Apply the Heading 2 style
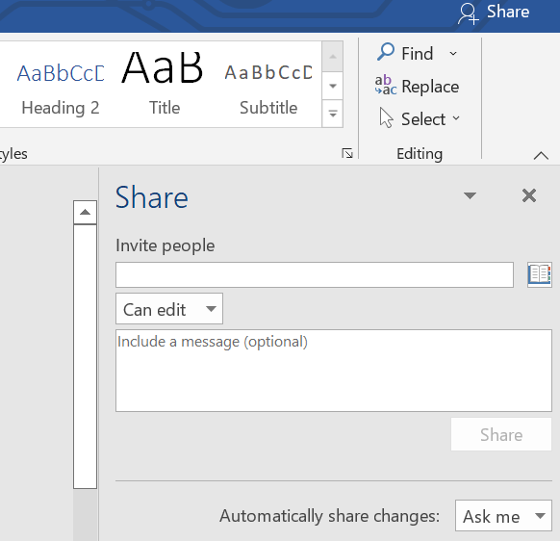The image size is (560, 541). point(61,85)
